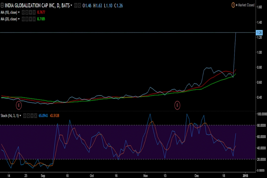Remove the MA (20, close) indicator
The image size is (267, 178).
(34, 19)
